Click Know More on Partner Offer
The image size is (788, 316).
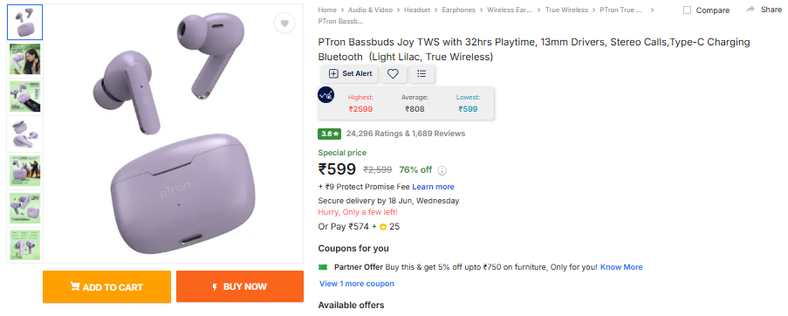pyautogui.click(x=621, y=267)
